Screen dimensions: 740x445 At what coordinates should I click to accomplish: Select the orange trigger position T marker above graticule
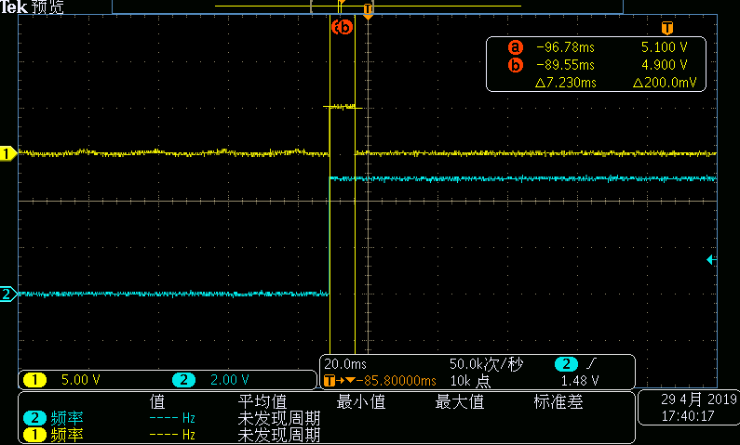[368, 11]
